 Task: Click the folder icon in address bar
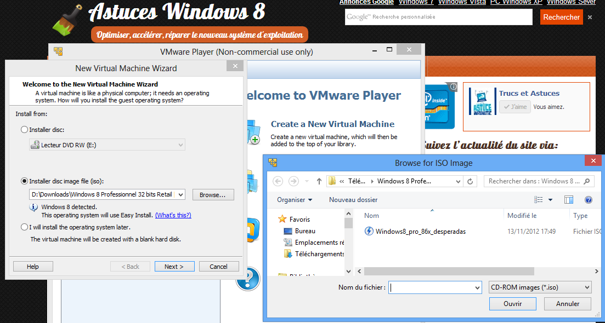point(331,181)
